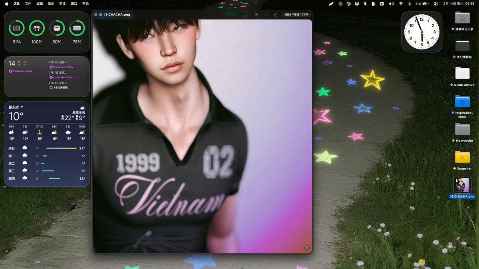Select the DOOR ABOVE folder on desktop
The width and height of the screenshot is (479, 269).
click(462, 73)
